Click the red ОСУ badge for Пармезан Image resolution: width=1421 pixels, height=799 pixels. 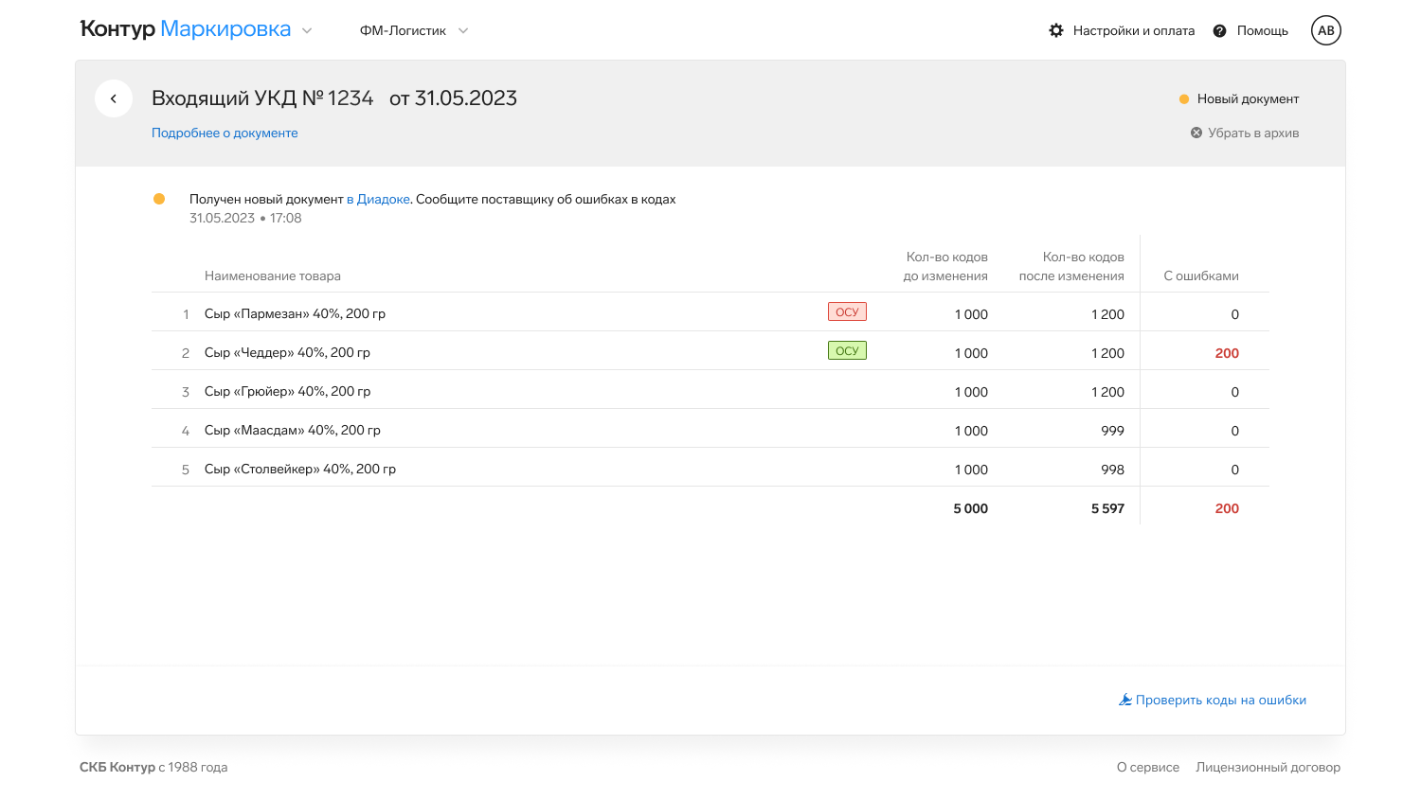point(847,312)
